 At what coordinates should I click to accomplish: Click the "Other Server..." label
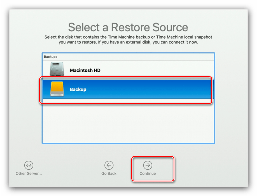pyautogui.click(x=29, y=173)
